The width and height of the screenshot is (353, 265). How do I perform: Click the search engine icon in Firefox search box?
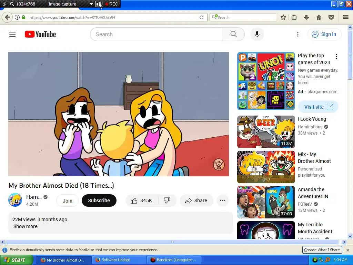pyautogui.click(x=214, y=17)
